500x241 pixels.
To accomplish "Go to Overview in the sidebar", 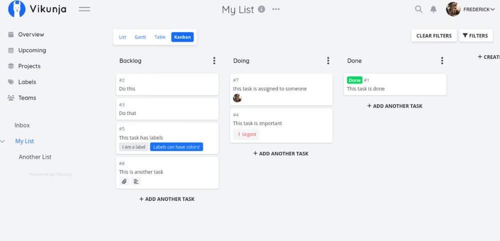I will click(31, 34).
